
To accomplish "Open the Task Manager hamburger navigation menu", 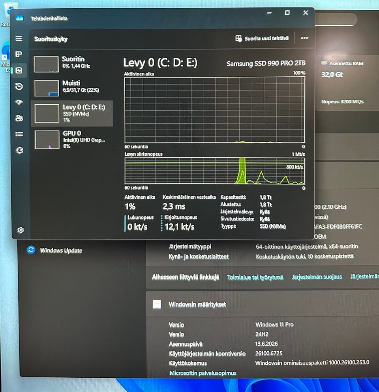I will (x=19, y=38).
